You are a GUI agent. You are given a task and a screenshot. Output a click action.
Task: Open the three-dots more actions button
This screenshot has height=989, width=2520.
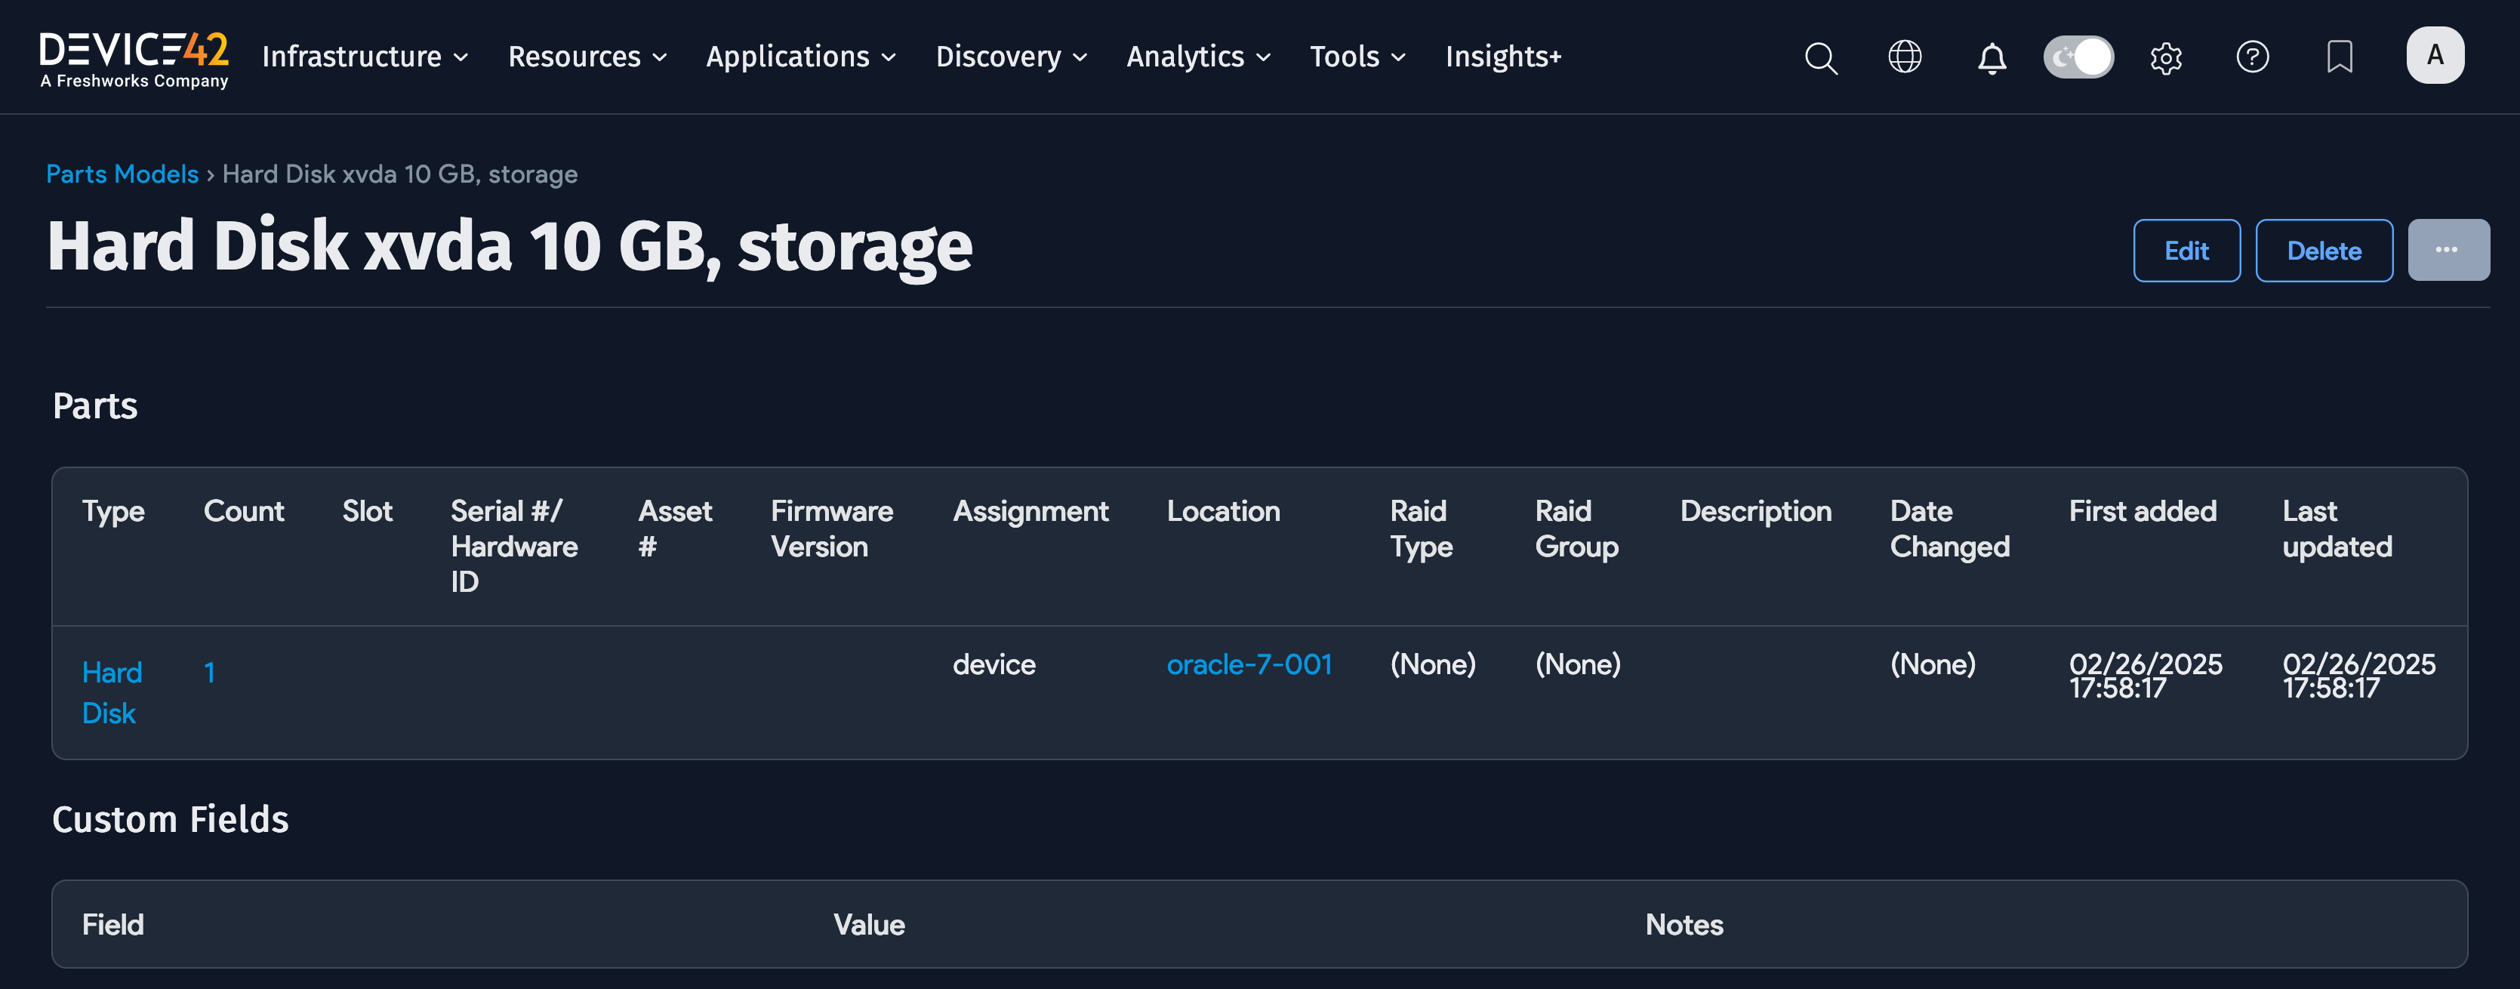click(2447, 251)
